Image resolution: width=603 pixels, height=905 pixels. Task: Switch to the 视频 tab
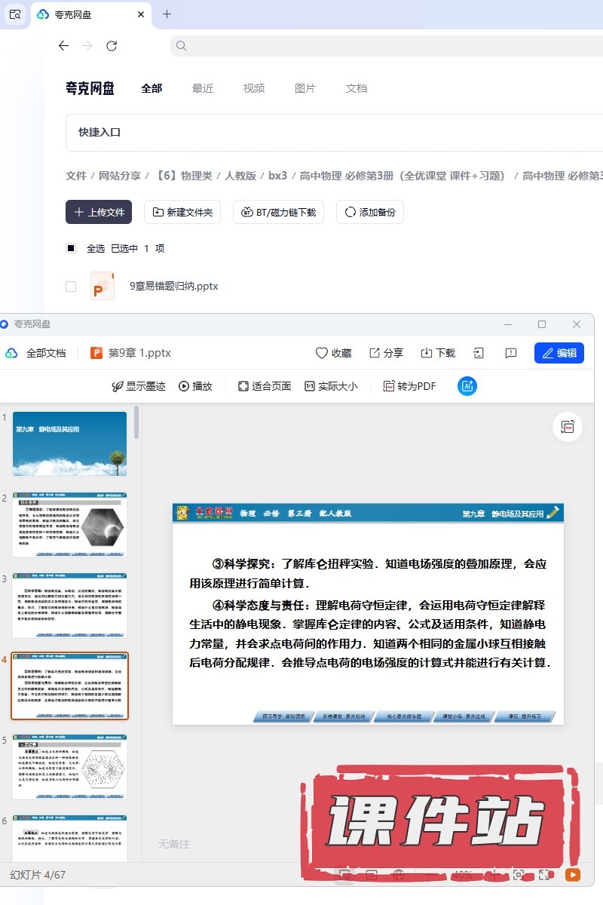254,88
